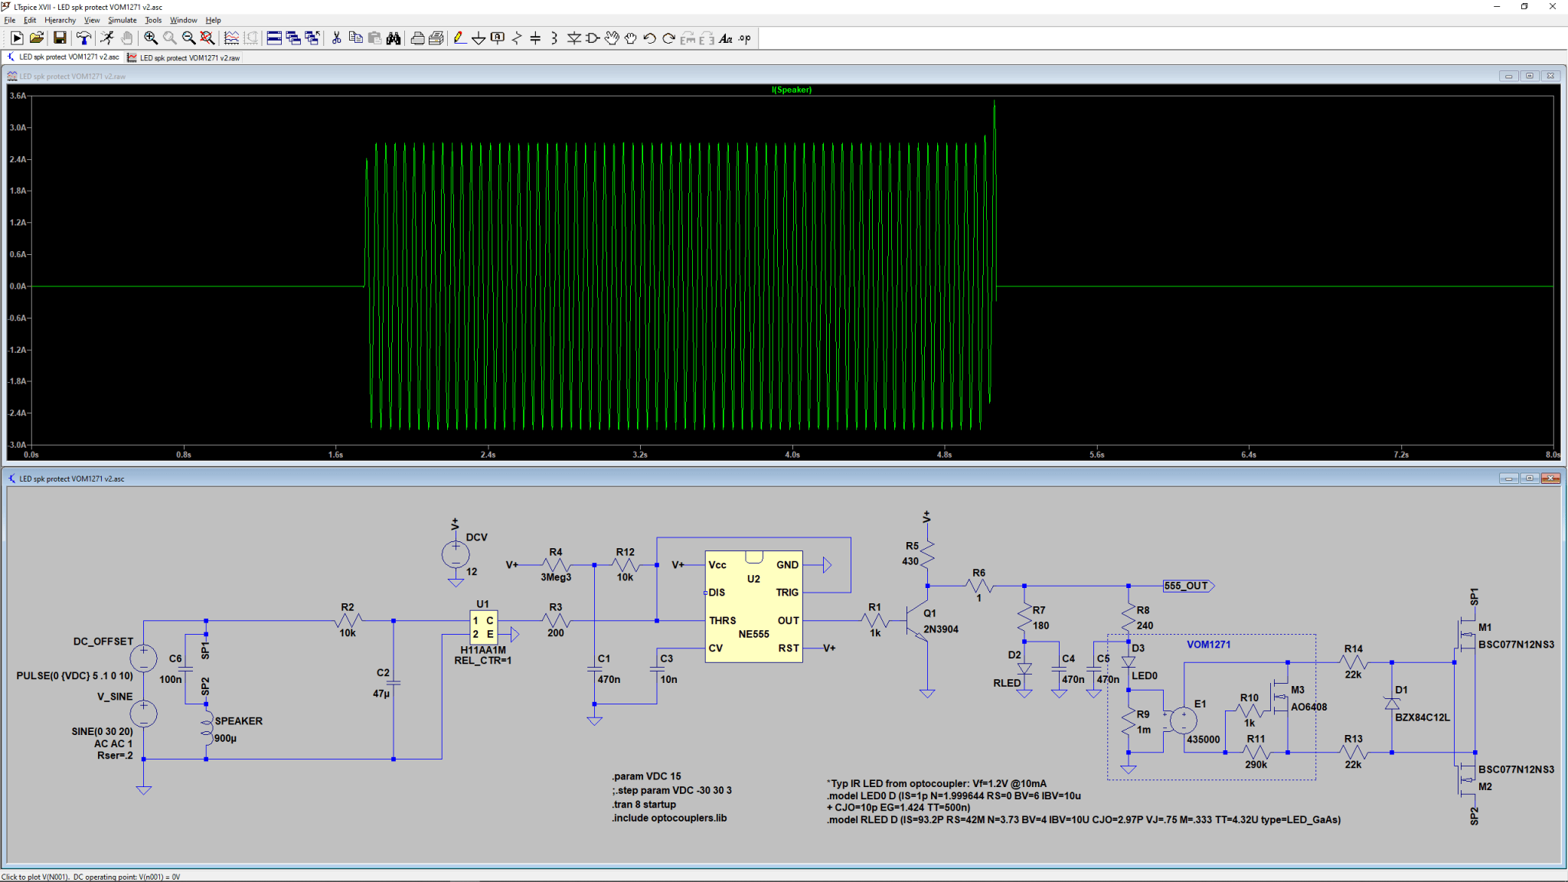Click the NE555 U2 timer component
1568x882 pixels.
[753, 606]
